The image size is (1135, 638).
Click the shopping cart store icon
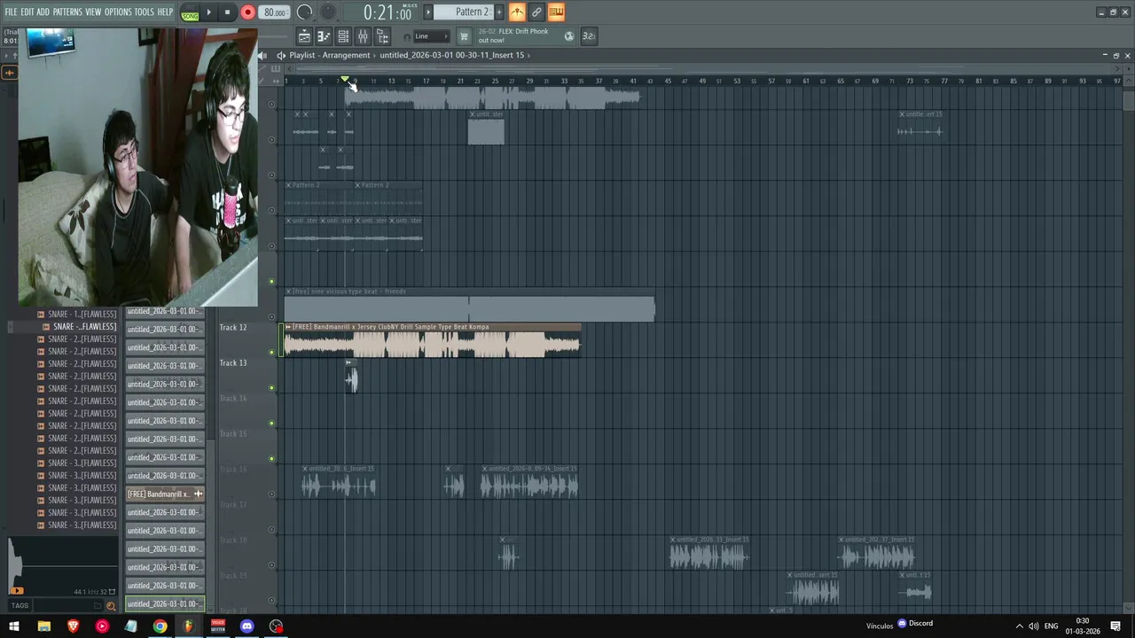(464, 36)
